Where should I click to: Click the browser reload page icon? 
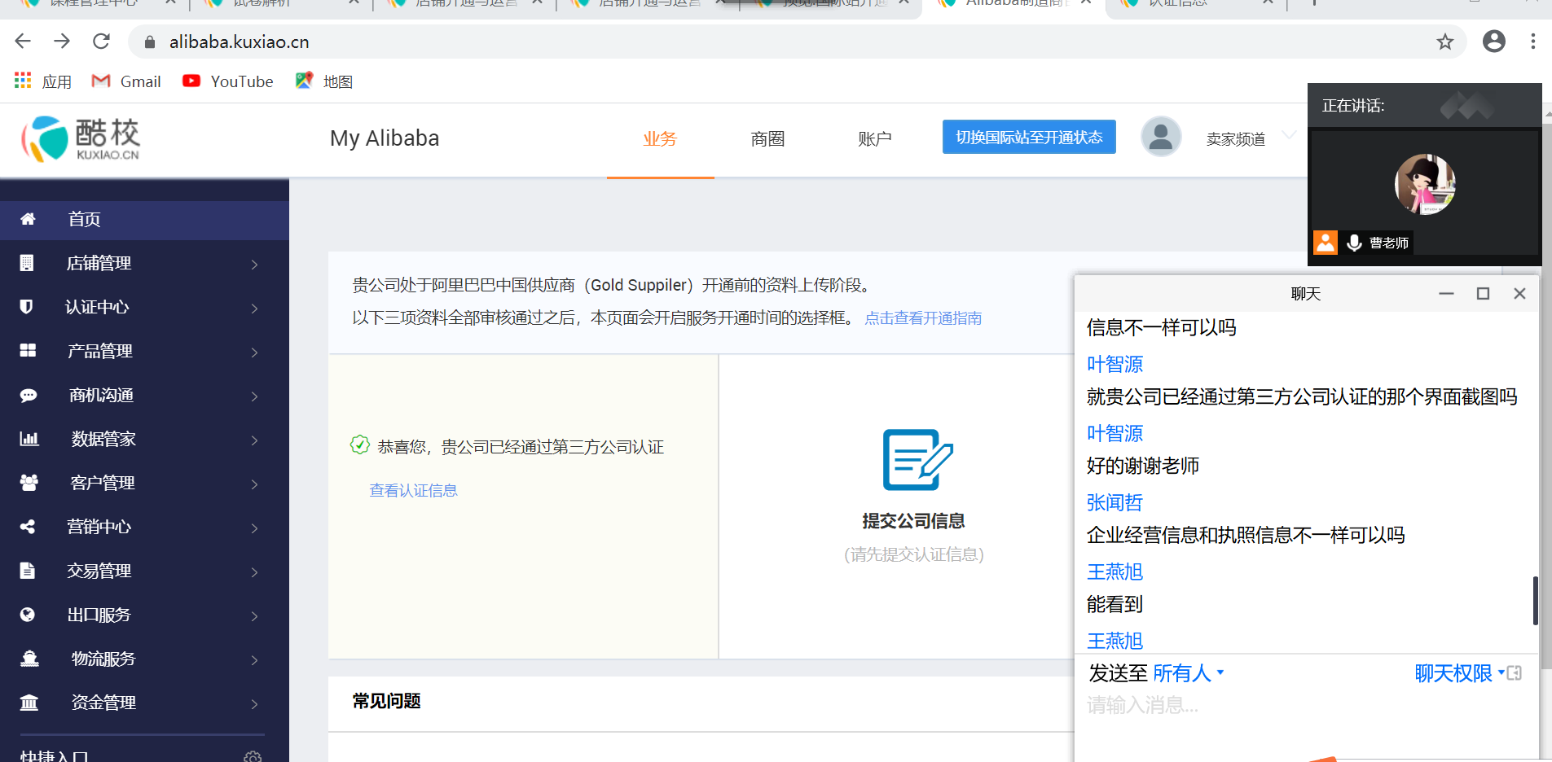pos(101,42)
